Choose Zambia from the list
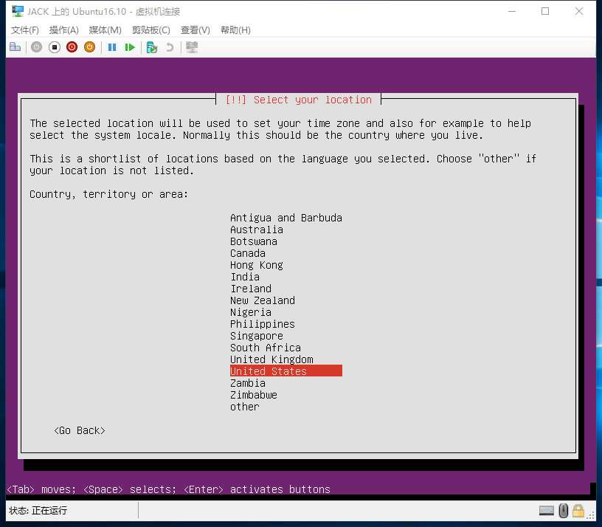The height and width of the screenshot is (527, 602). [x=286, y=383]
